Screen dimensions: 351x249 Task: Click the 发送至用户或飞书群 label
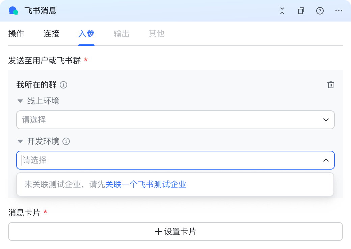click(45, 61)
